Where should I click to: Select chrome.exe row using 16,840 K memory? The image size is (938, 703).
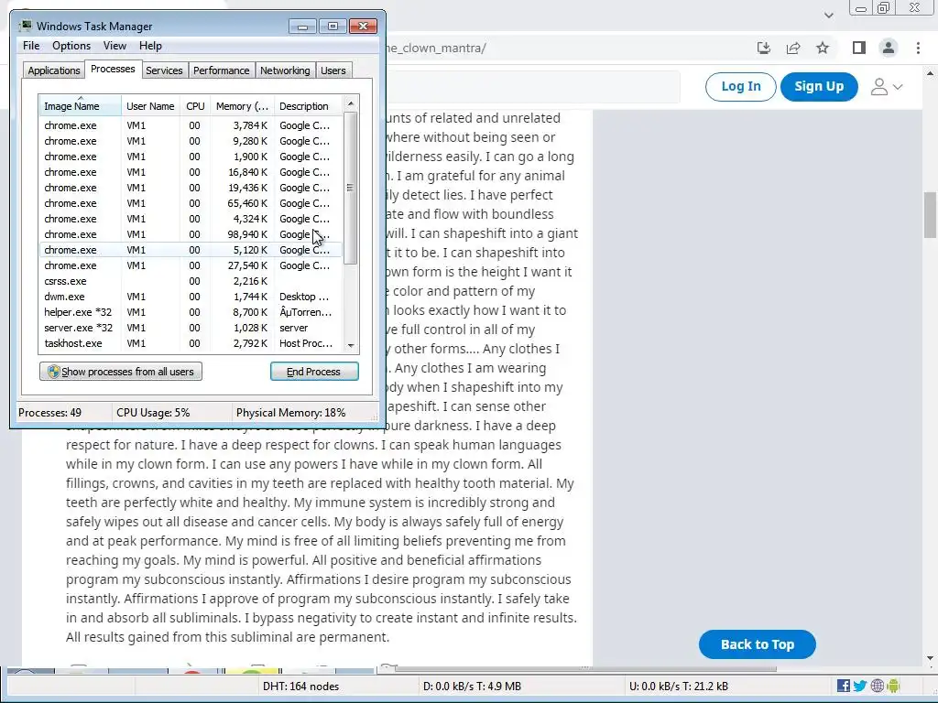191,172
